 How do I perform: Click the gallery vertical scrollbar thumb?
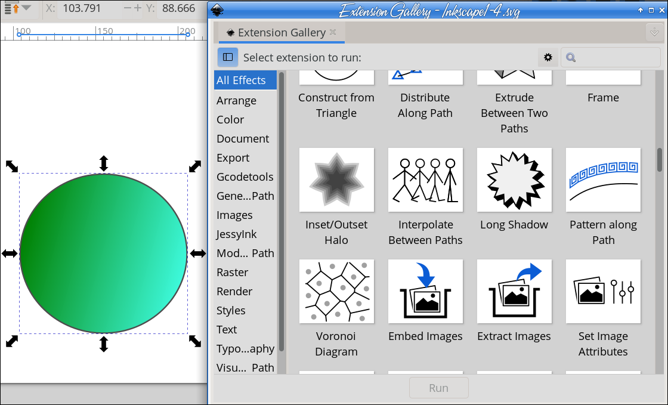[x=660, y=159]
